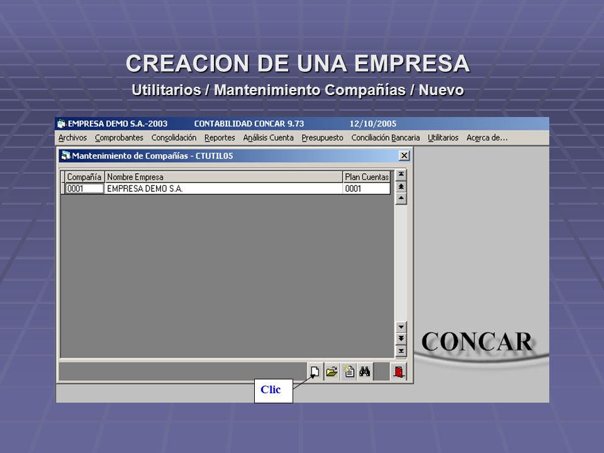Screen dimensions: 604x453
Task: Select the EMPRESA DEMO S.A. name cell
Action: (223, 189)
